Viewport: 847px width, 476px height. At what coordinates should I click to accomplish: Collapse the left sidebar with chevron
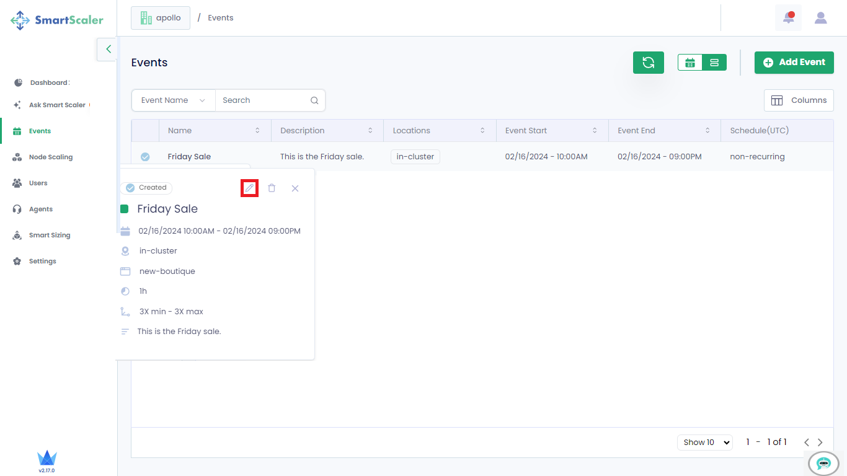point(108,49)
